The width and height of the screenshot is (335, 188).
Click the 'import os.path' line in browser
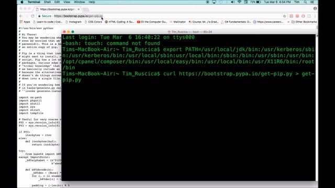coord(30,98)
